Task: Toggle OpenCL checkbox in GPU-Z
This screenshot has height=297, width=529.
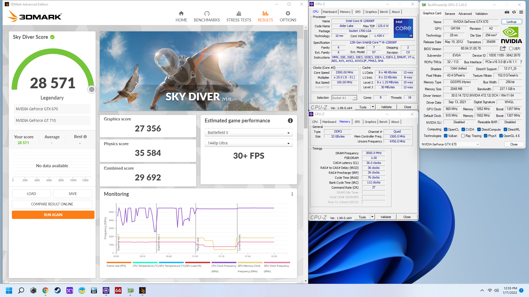Action: pyautogui.click(x=446, y=130)
